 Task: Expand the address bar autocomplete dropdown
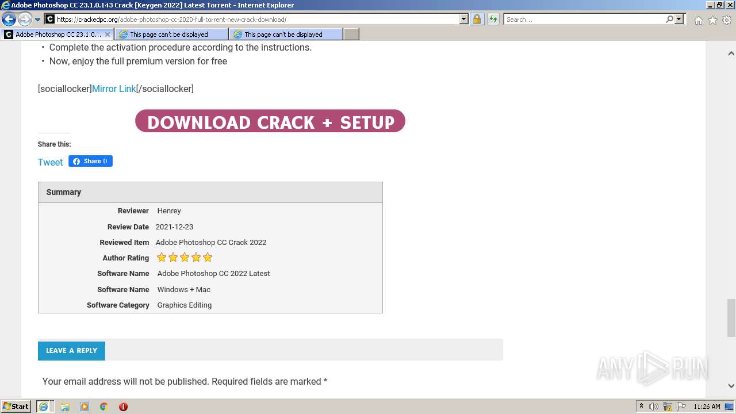pos(464,20)
